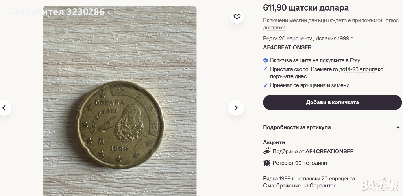Click the 611,90 щатски долара price
The height and width of the screenshot is (196, 403).
point(305,7)
